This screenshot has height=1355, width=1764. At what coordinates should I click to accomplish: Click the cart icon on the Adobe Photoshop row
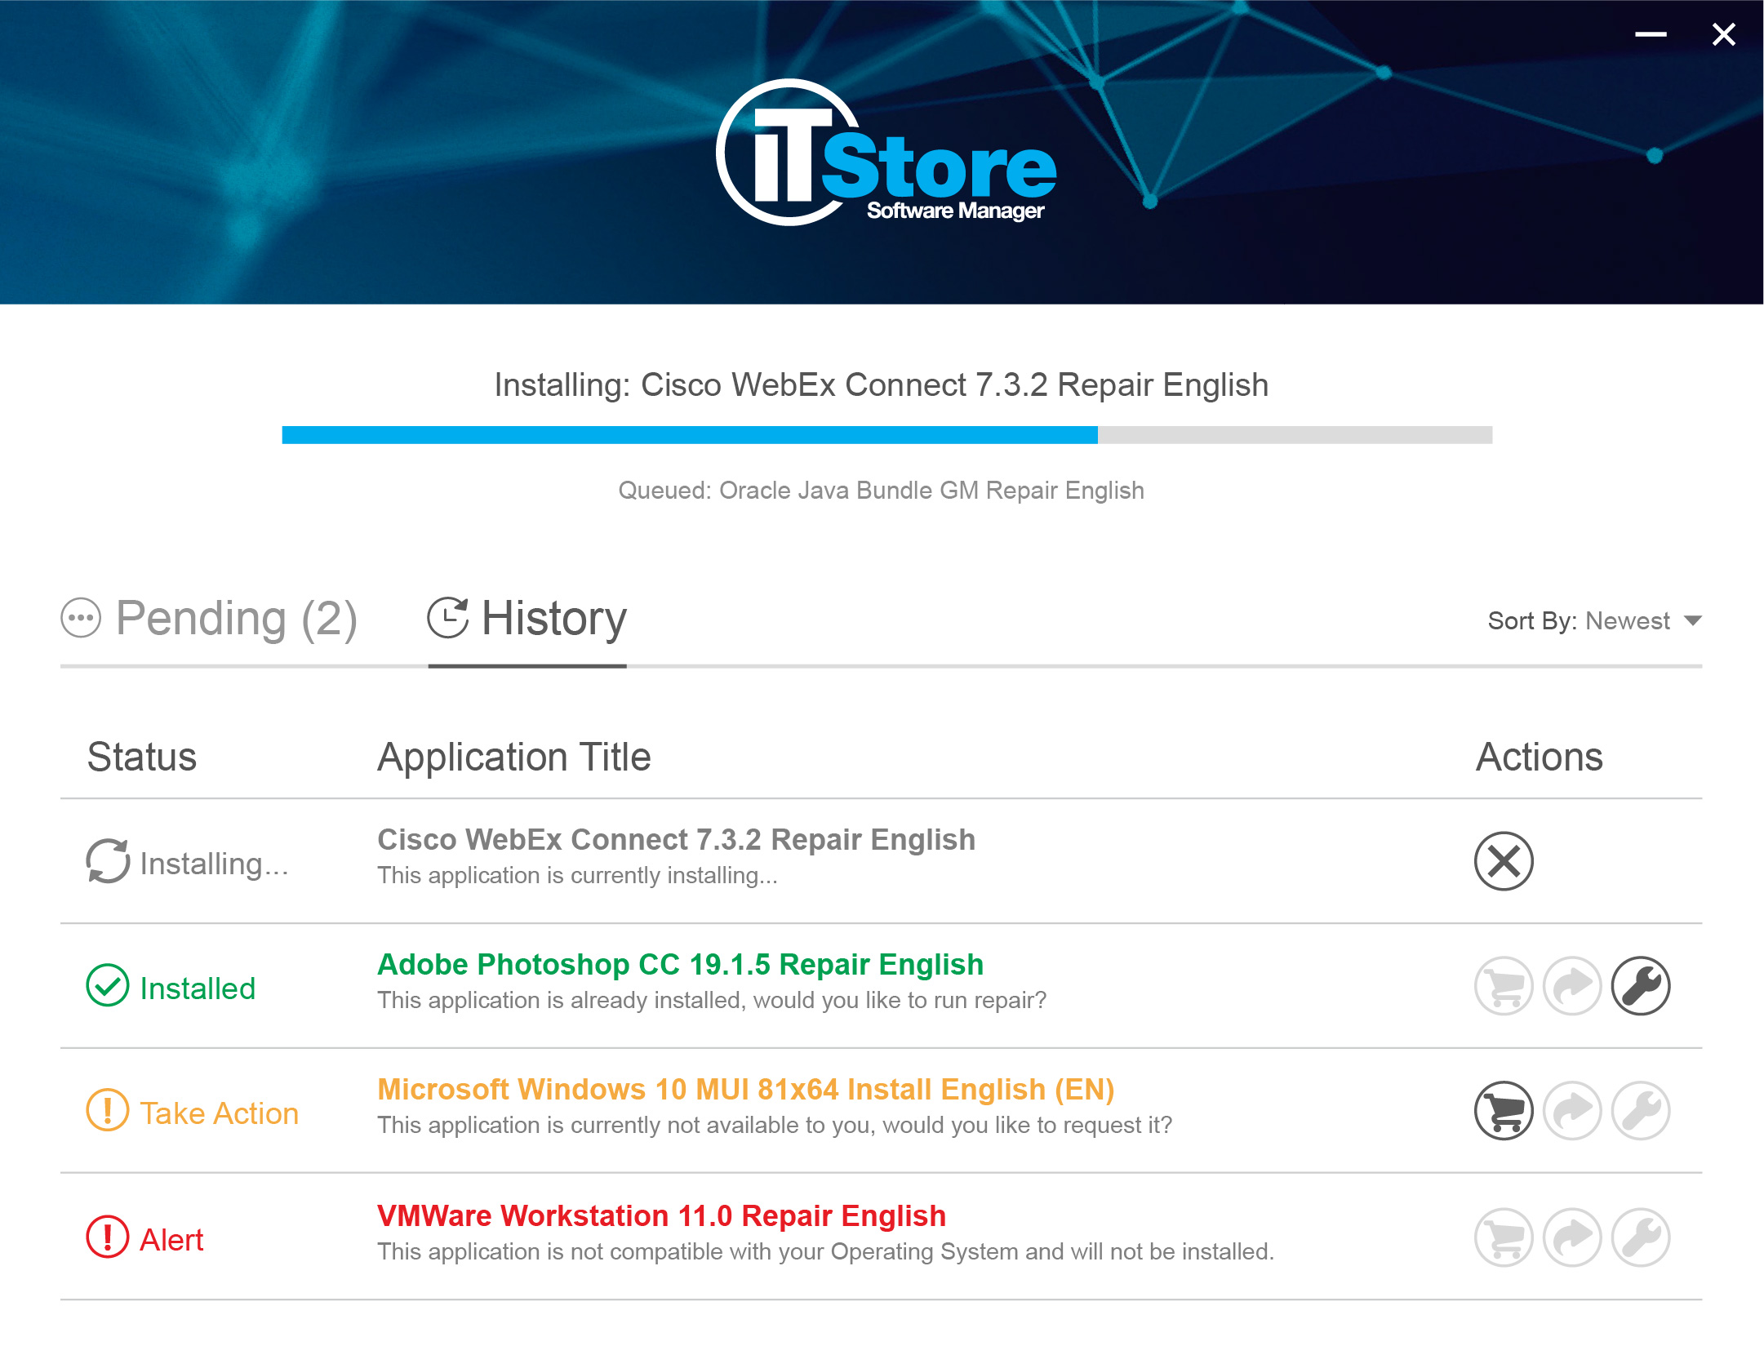tap(1504, 985)
